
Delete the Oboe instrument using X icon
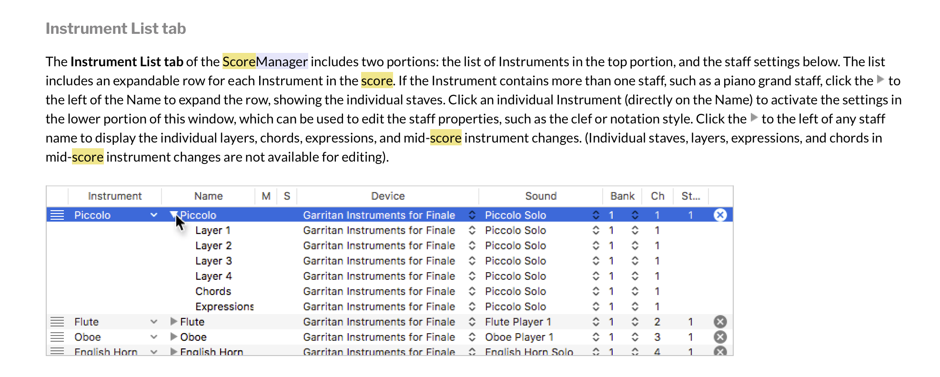point(720,337)
